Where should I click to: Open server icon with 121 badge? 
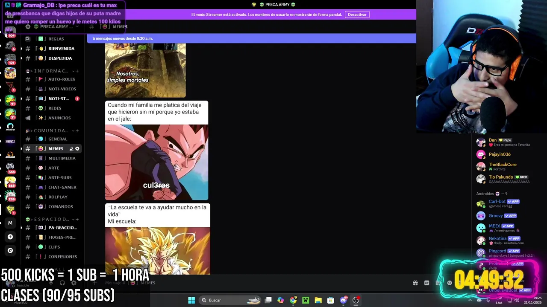[10, 58]
